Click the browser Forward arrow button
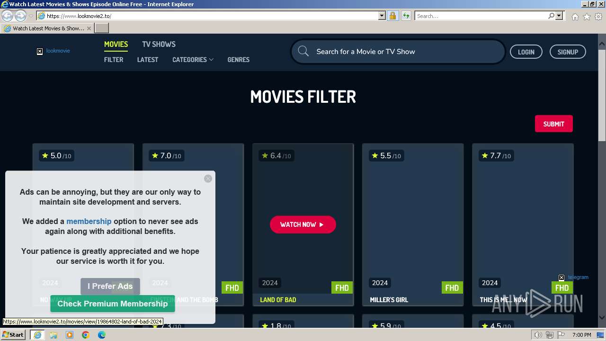606x341 pixels. coord(20,16)
